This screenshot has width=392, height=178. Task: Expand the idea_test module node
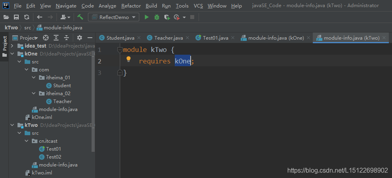click(12, 46)
